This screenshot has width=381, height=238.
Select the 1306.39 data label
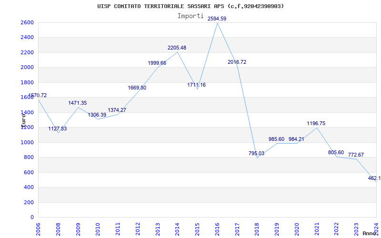[97, 115]
